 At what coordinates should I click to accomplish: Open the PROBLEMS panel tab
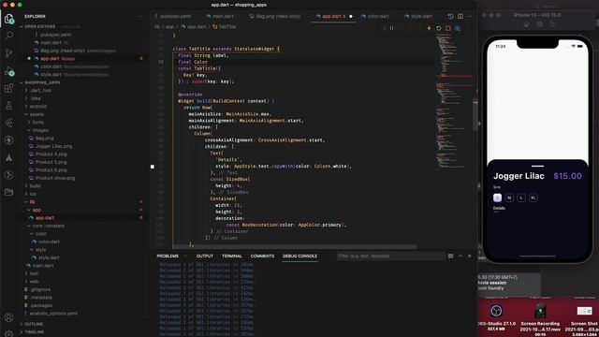click(168, 256)
